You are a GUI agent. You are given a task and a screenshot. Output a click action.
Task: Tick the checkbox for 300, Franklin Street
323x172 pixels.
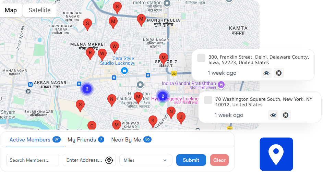coord(201,58)
